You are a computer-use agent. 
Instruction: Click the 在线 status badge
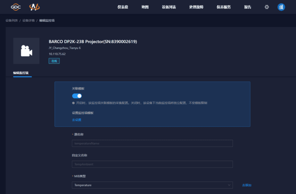(54, 61)
